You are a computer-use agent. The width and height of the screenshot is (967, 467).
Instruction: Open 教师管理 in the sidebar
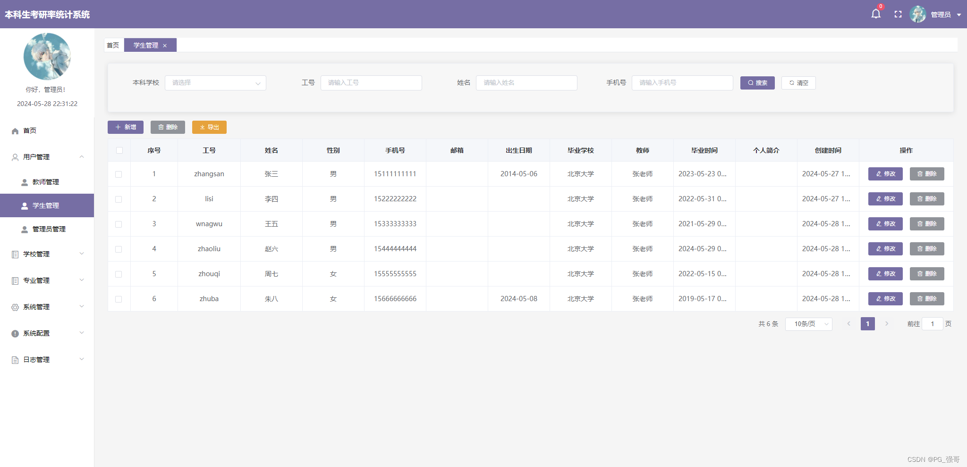point(47,182)
